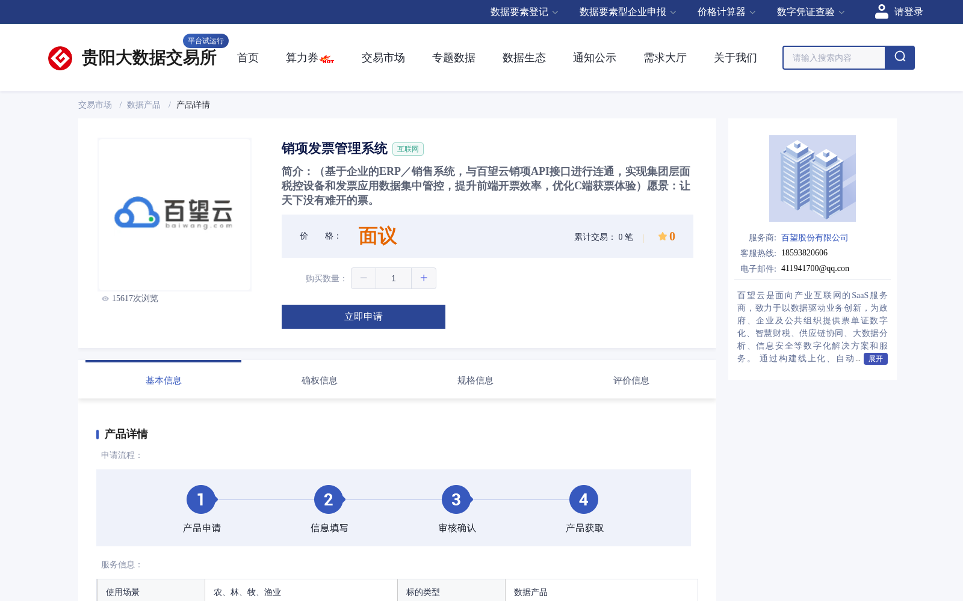This screenshot has width=963, height=601.
Task: Click step 2 信息填写 circle
Action: [x=329, y=499]
